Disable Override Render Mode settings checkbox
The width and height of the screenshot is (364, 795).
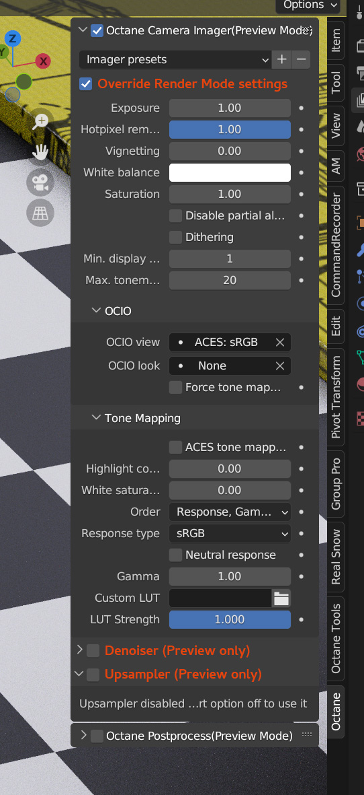coord(86,84)
